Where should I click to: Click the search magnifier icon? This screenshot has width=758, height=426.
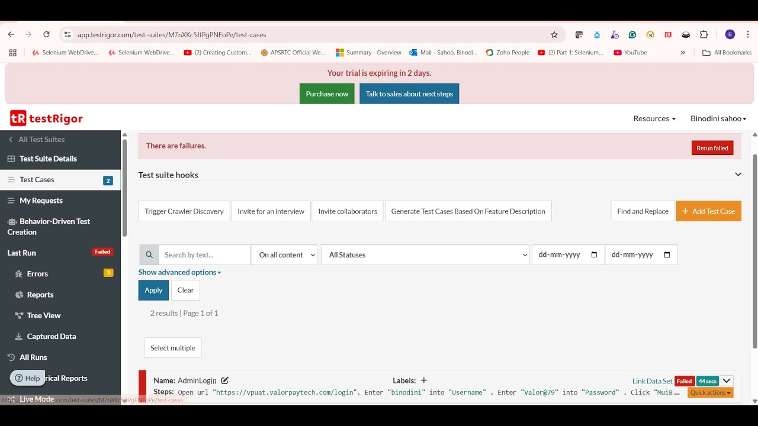pyautogui.click(x=149, y=255)
